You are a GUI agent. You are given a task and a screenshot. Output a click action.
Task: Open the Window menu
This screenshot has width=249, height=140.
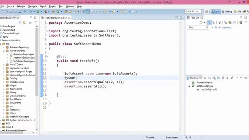tap(70, 6)
